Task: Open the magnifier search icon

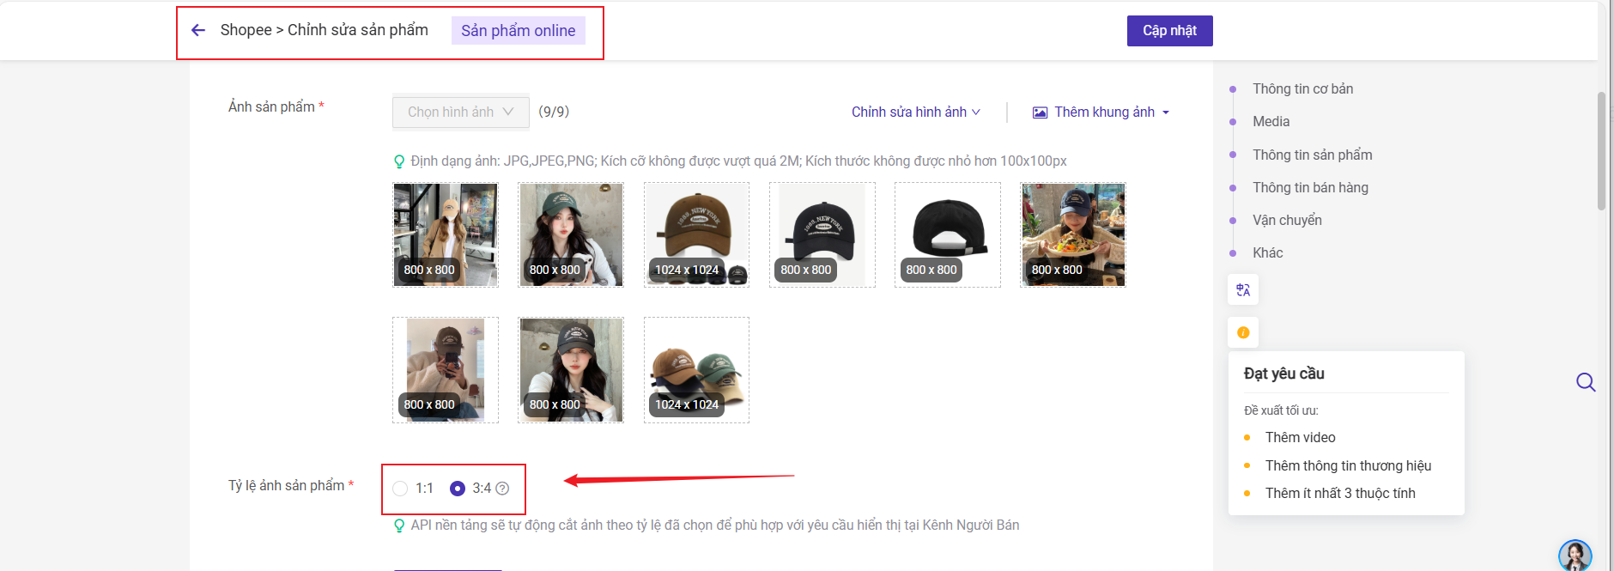Action: (x=1586, y=382)
